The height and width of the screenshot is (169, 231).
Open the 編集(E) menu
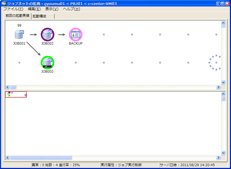coord(34,9)
